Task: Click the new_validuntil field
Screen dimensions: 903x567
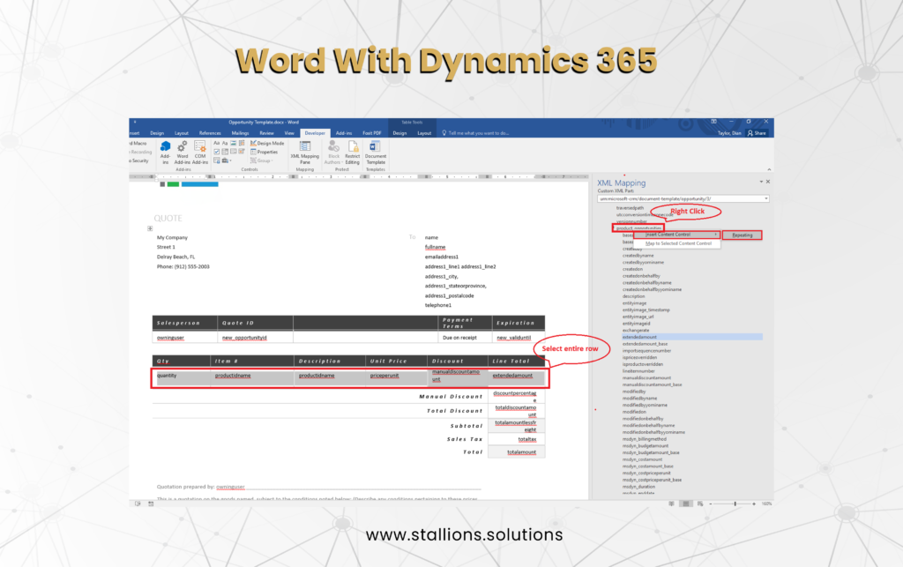Action: [514, 338]
